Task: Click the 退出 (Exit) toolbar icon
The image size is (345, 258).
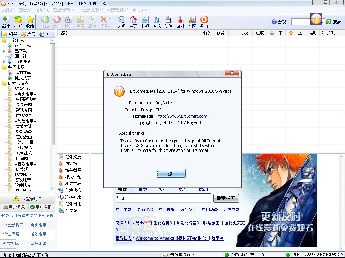Action: point(204,22)
